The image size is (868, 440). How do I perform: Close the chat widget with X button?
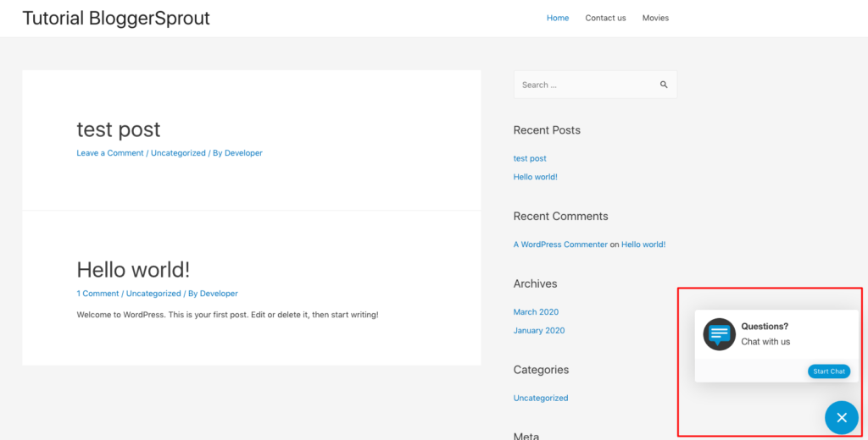click(841, 417)
